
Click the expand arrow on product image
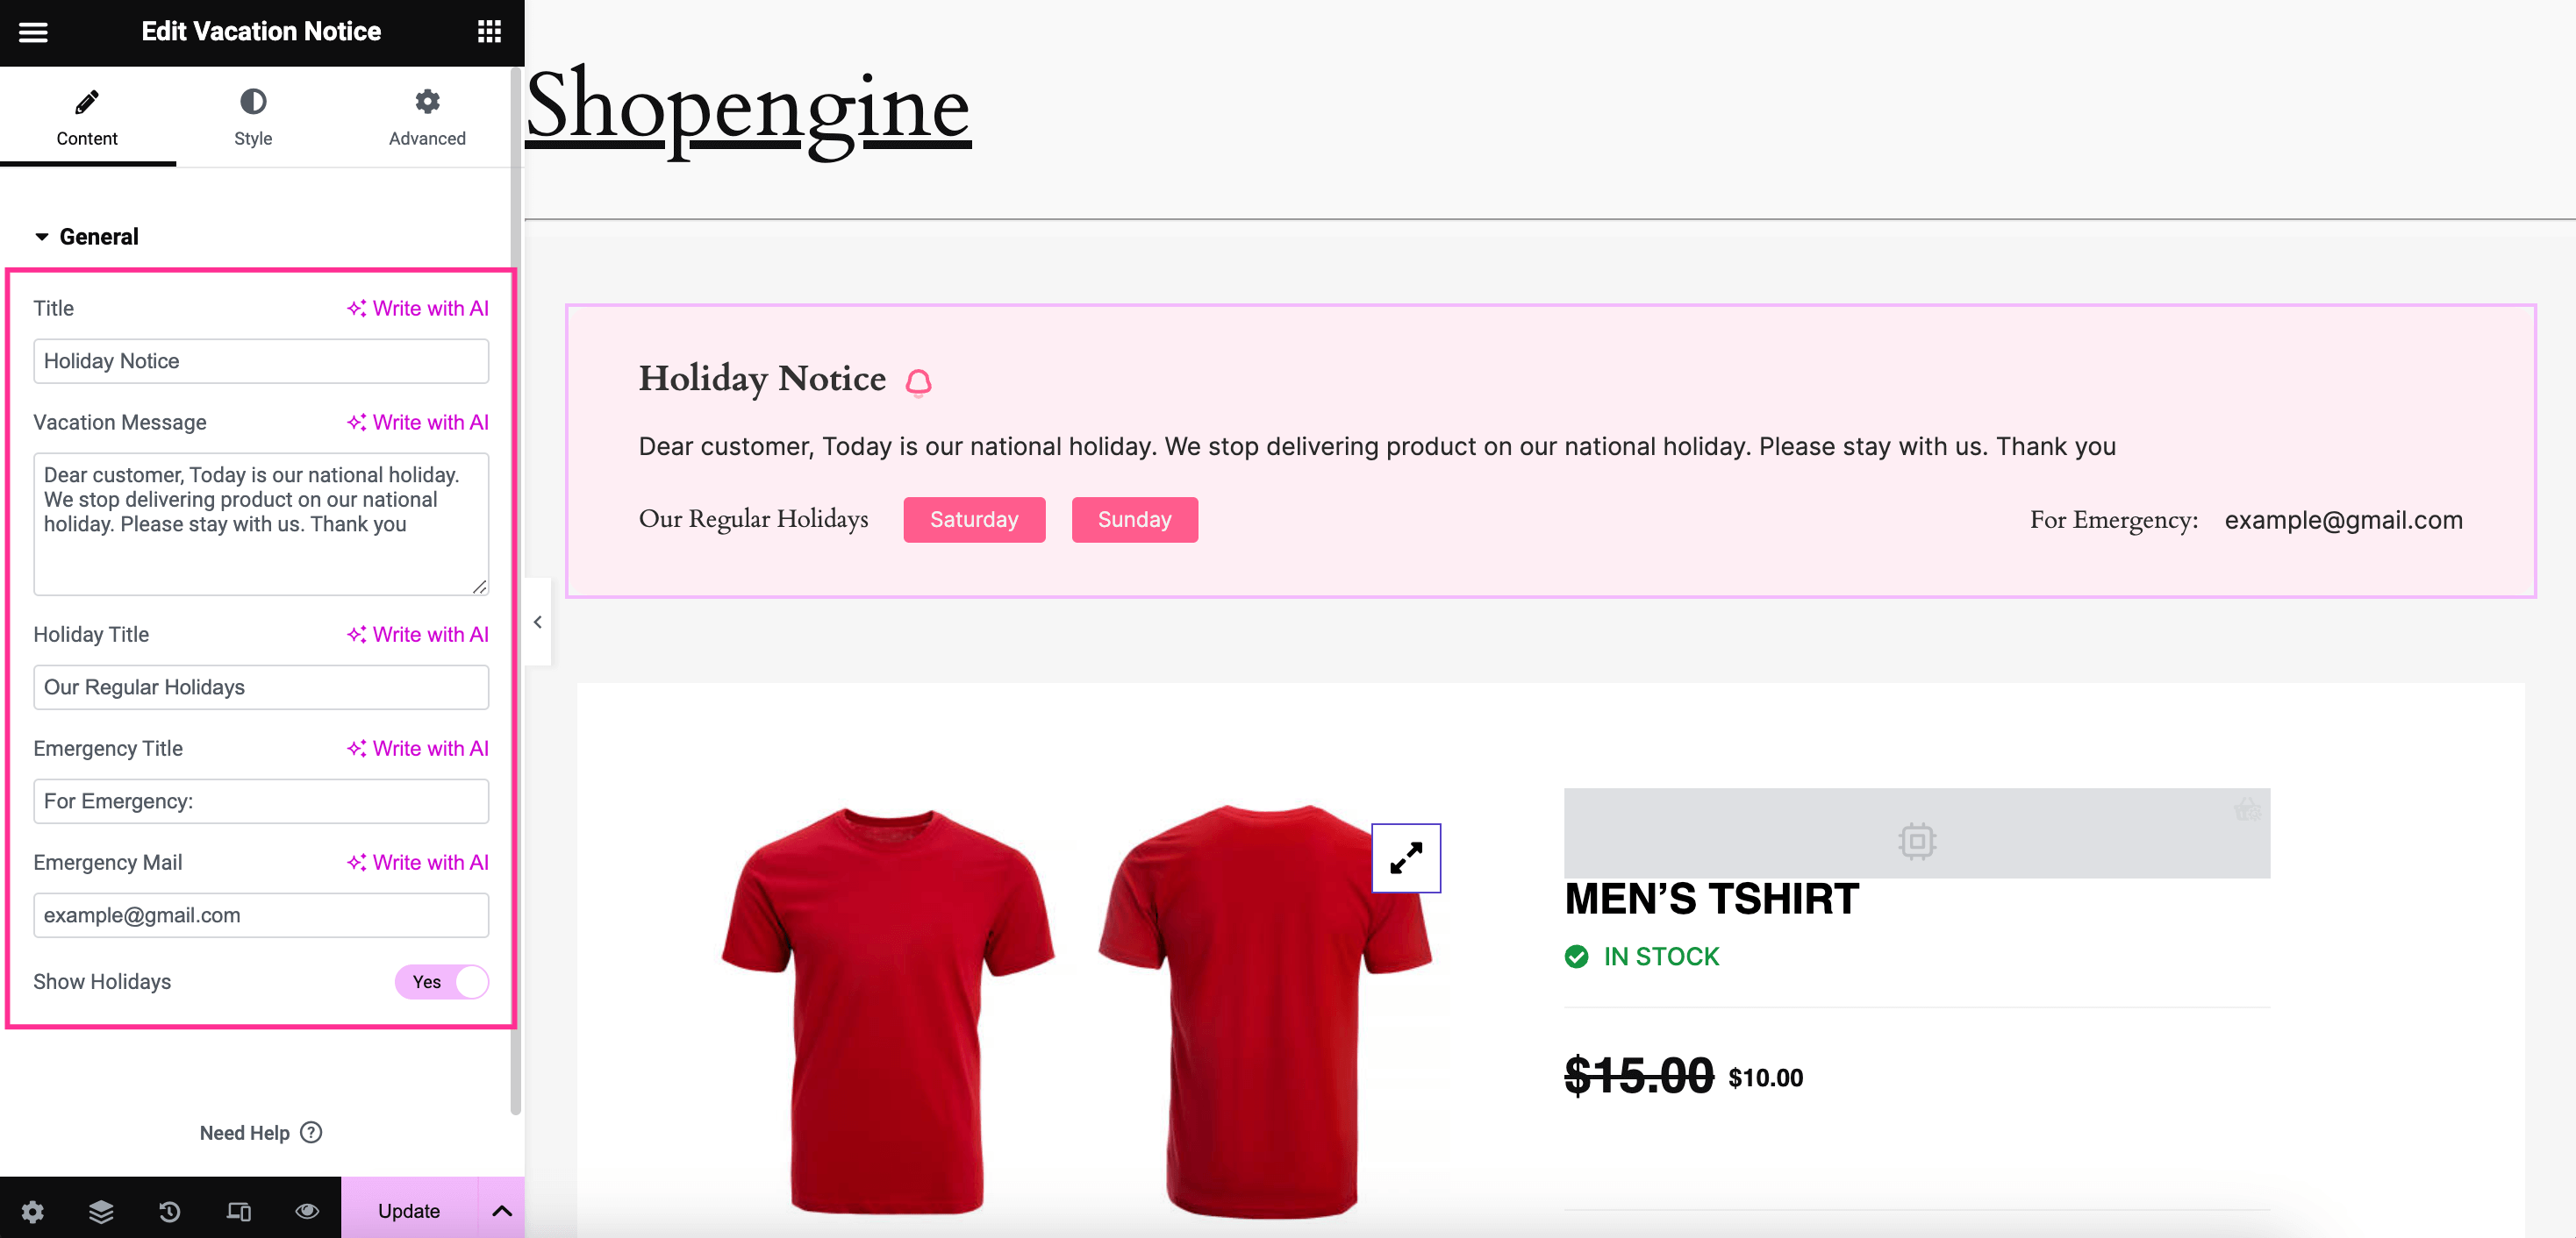coord(1403,854)
